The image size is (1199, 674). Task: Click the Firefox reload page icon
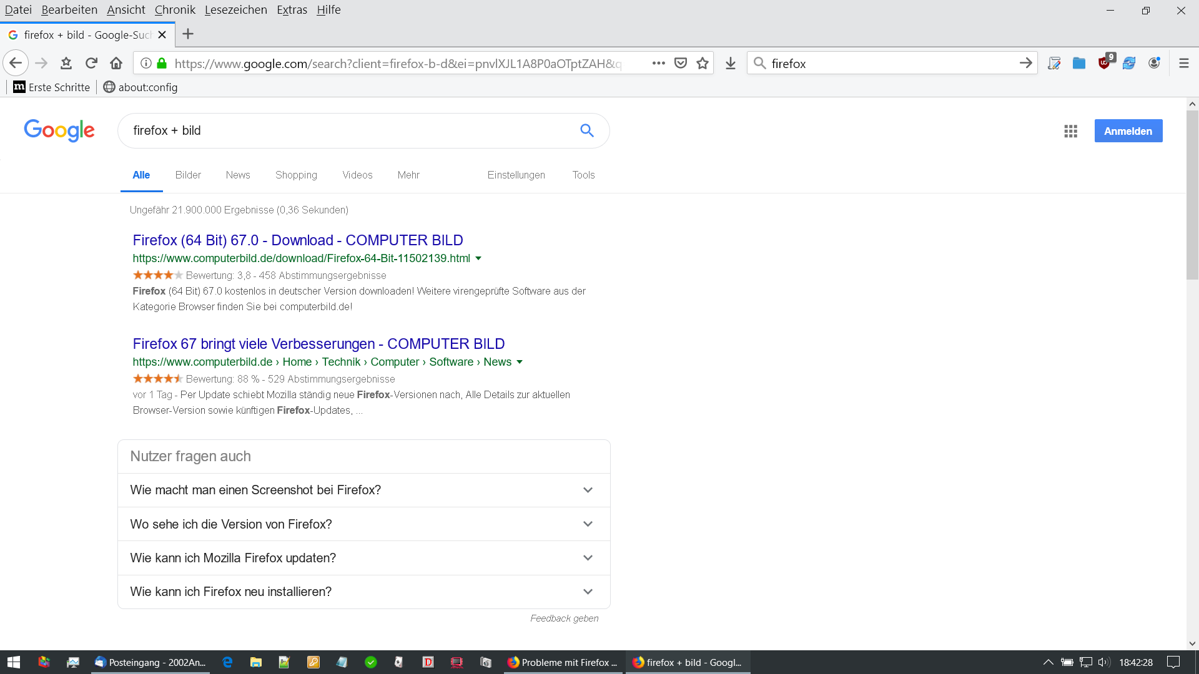[91, 63]
